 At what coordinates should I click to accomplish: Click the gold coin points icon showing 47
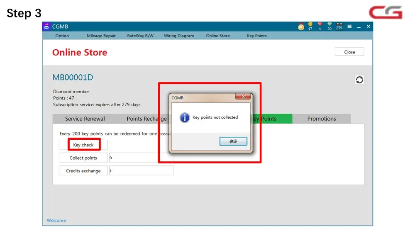[x=310, y=26]
